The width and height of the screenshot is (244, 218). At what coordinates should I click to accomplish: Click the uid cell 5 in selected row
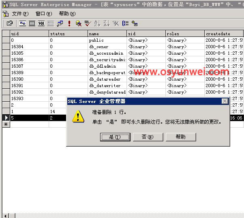tap(29, 118)
